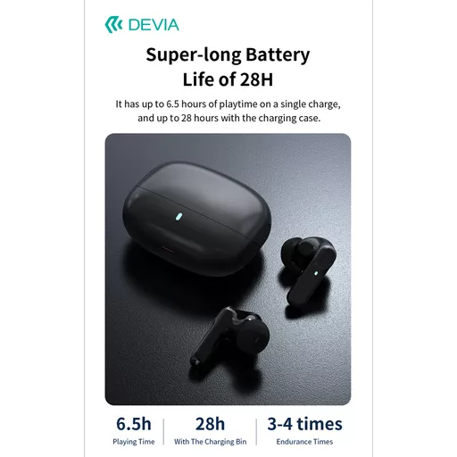Click the black charging case
The width and height of the screenshot is (457, 457).
pyautogui.click(x=196, y=219)
